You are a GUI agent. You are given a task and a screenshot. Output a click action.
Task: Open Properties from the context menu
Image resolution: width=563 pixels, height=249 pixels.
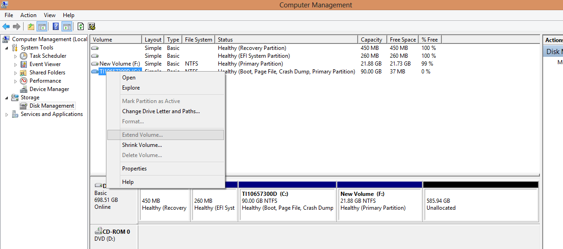pyautogui.click(x=165, y=169)
